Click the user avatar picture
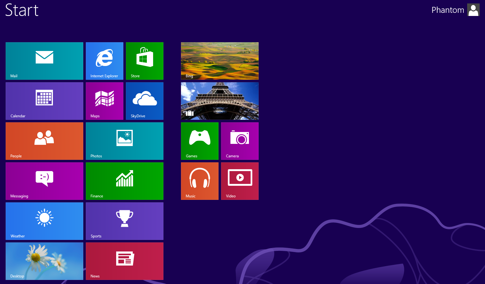 pyautogui.click(x=473, y=10)
